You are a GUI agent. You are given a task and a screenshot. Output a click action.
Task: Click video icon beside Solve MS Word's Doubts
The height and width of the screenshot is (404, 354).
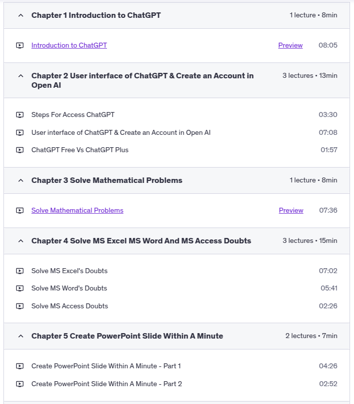(x=20, y=289)
